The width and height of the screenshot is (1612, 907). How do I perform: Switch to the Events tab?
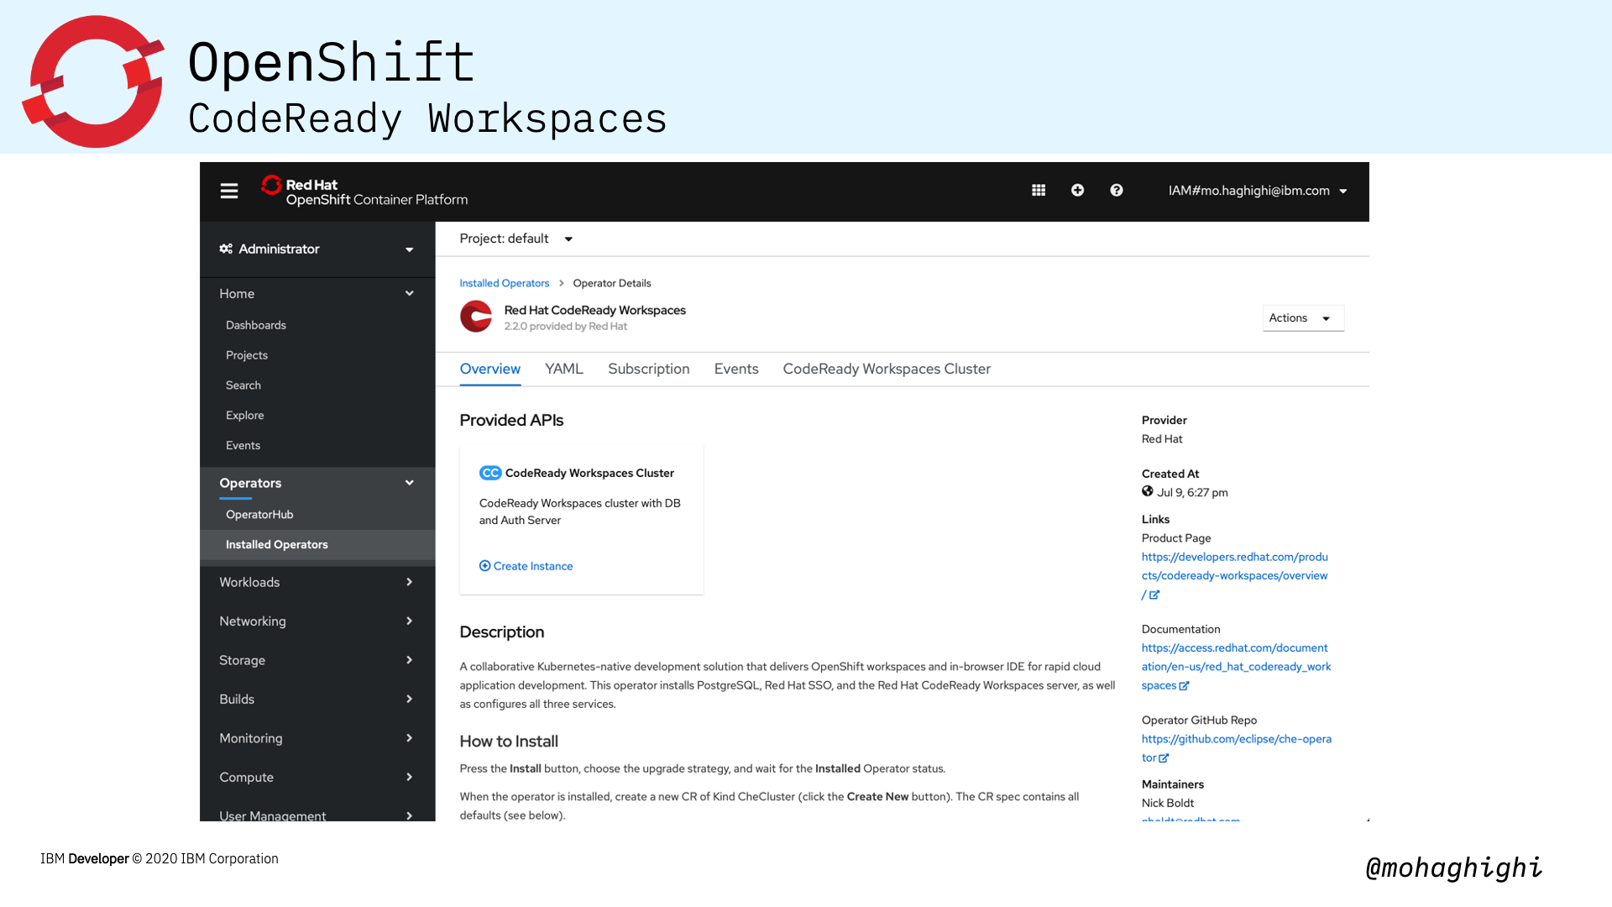(736, 370)
